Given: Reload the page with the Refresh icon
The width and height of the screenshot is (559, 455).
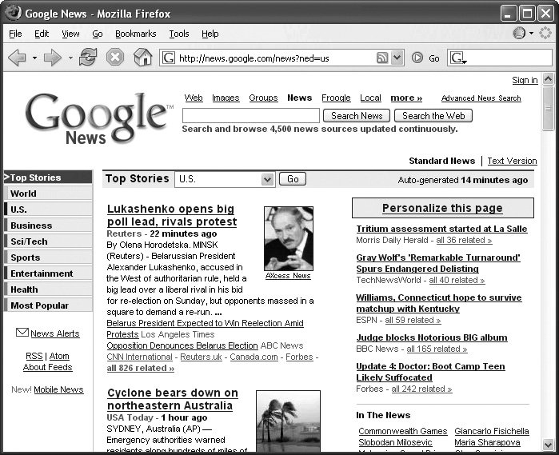Looking at the screenshot, I should [88, 58].
